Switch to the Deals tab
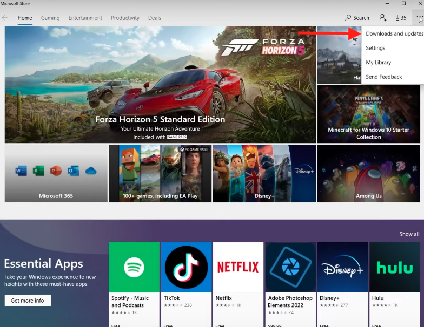 click(155, 18)
